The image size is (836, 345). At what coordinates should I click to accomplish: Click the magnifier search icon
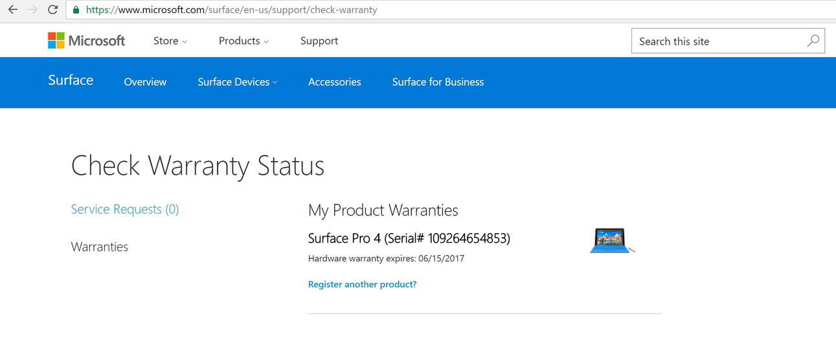pyautogui.click(x=813, y=41)
